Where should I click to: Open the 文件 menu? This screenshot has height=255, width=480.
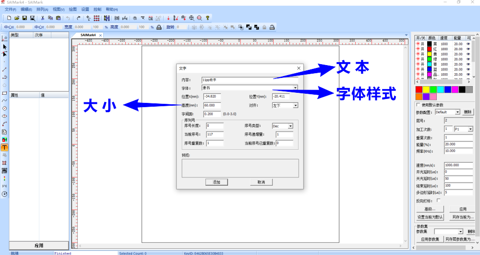[10, 9]
